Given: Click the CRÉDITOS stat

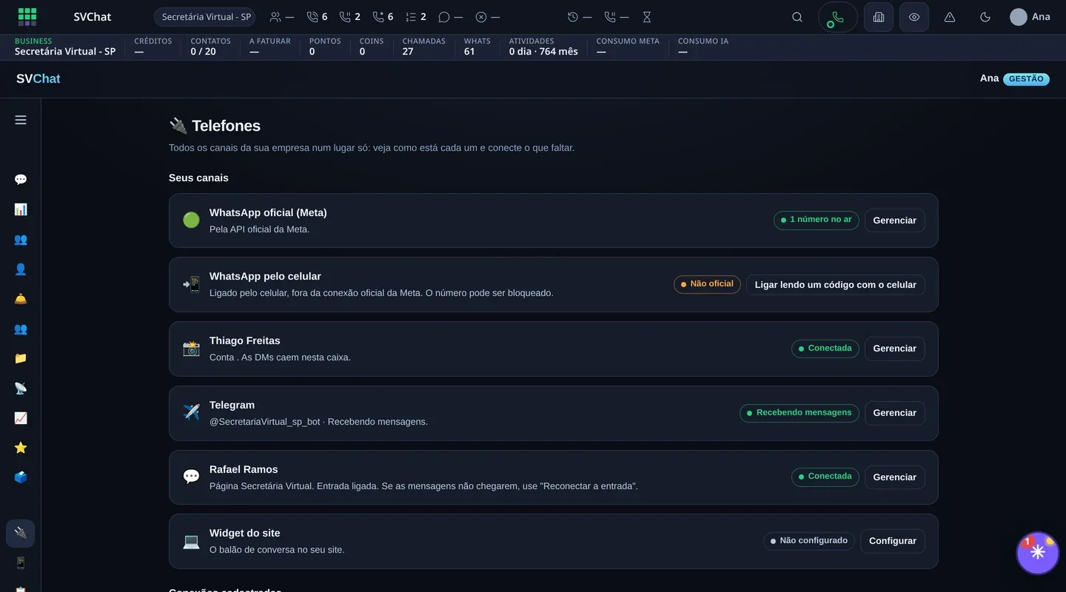Looking at the screenshot, I should (x=152, y=47).
